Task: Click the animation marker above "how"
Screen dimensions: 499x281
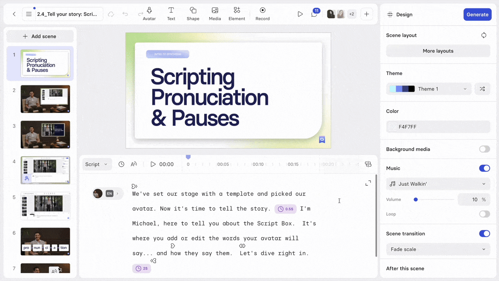Action: [x=173, y=246]
